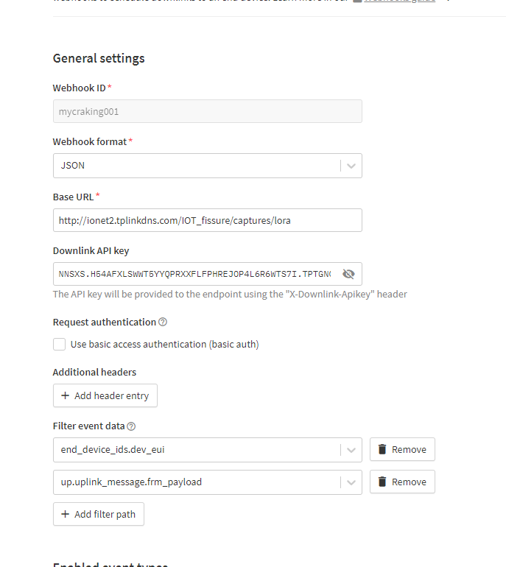Enable the basic access authentication checkbox
This screenshot has height=567, width=506.
(59, 344)
